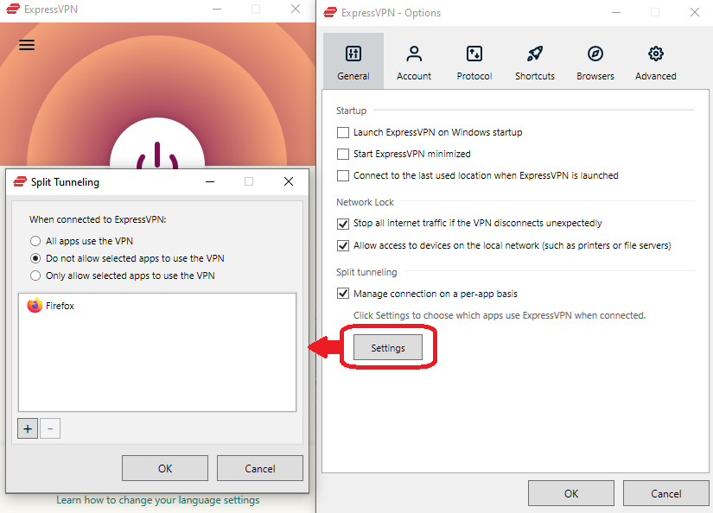713x513 pixels.
Task: Open the Shortcuts tab
Action: pos(535,61)
